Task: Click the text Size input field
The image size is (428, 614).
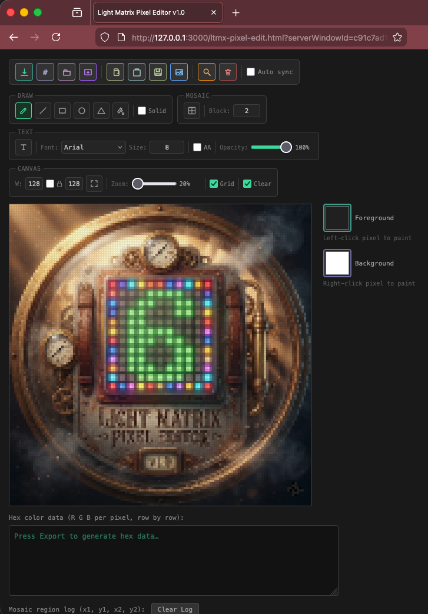Action: point(167,147)
